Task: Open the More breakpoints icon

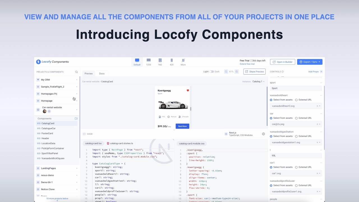Action: click(183, 60)
